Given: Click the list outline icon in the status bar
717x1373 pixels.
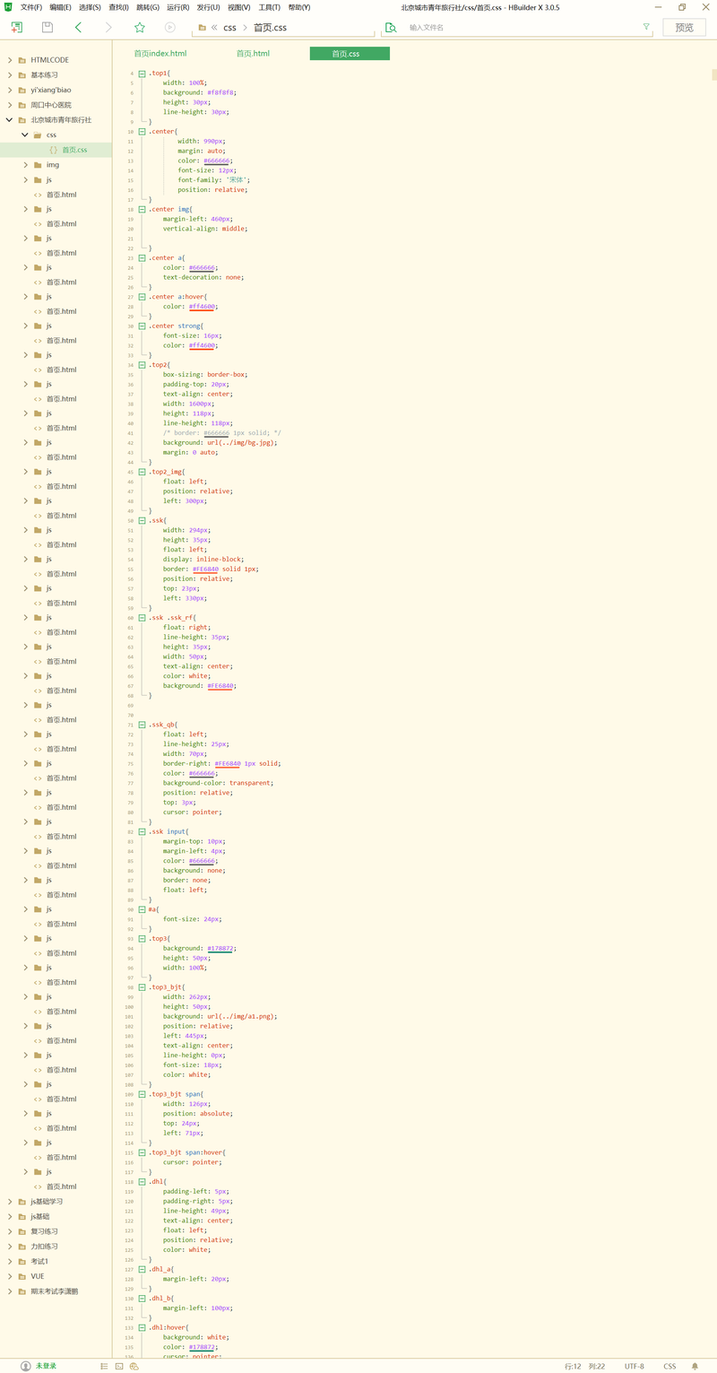Looking at the screenshot, I should coord(105,1366).
